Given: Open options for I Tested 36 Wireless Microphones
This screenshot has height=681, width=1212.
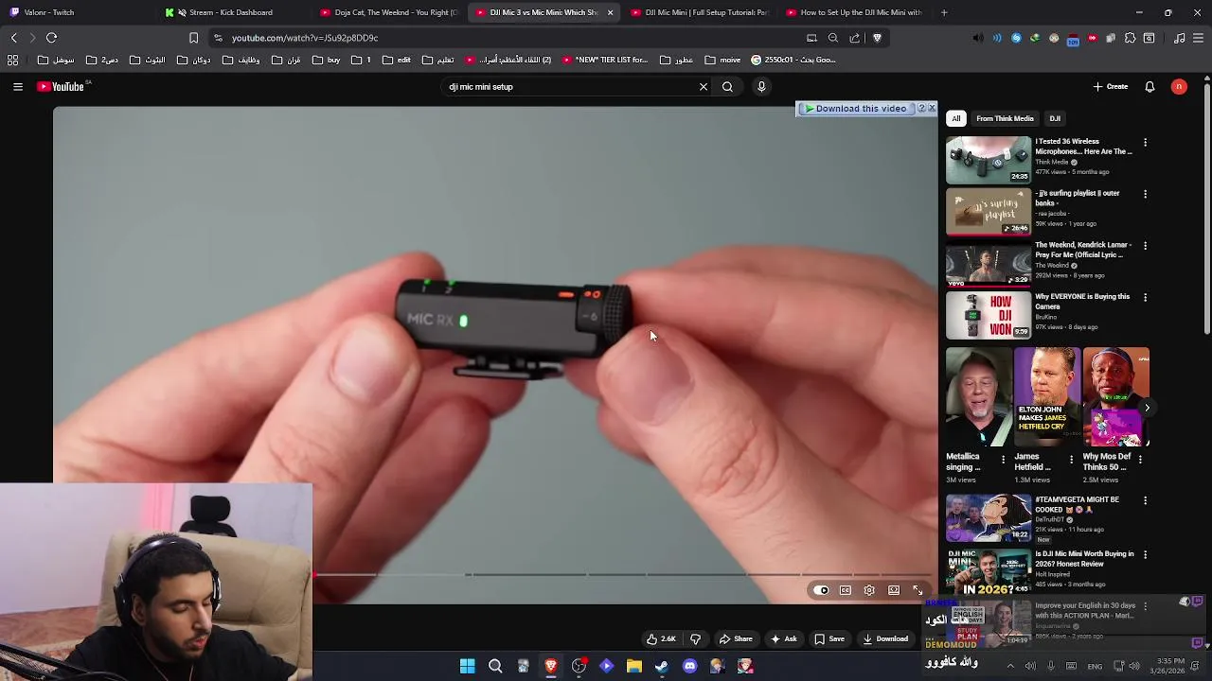Looking at the screenshot, I should [x=1146, y=143].
